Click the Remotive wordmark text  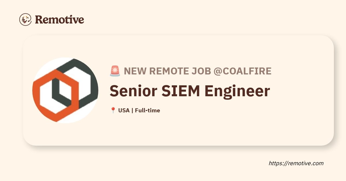click(x=59, y=20)
